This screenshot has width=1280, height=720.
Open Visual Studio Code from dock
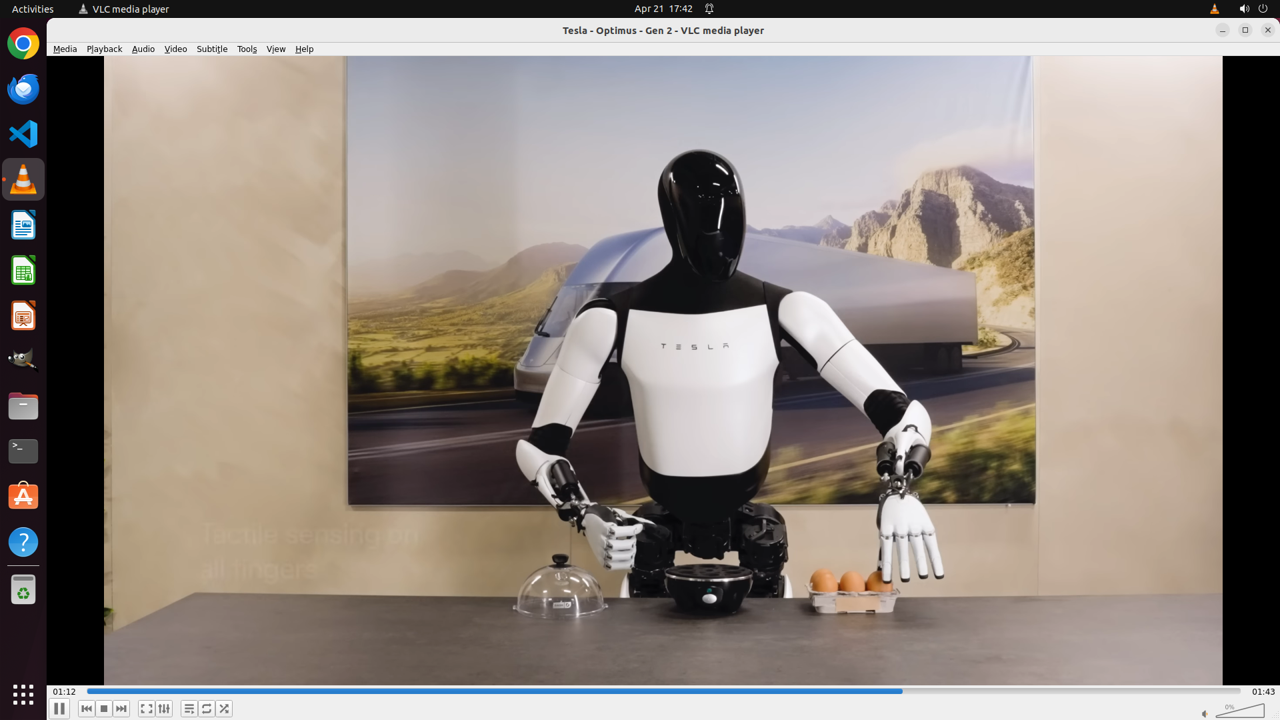[x=23, y=134]
